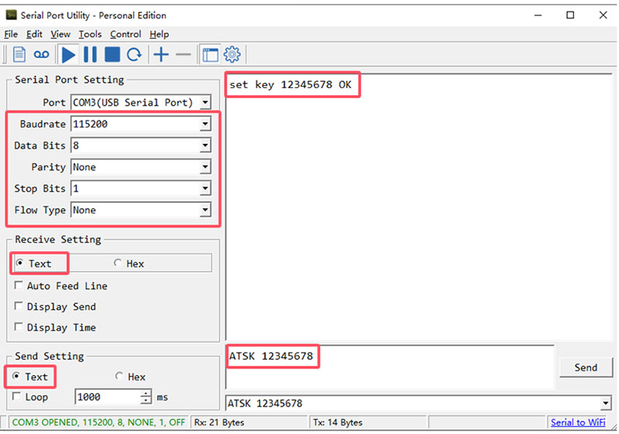Image resolution: width=619 pixels, height=434 pixels.
Task: Stop the serial port connection
Action: point(112,54)
